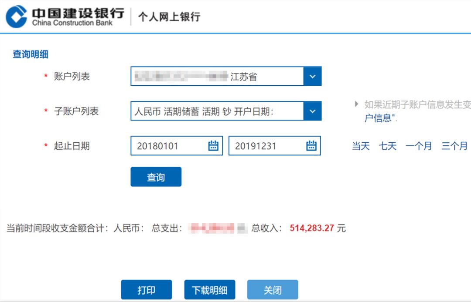The height and width of the screenshot is (302, 471).
Task: Click the 下载明细 download details button
Action: pyautogui.click(x=209, y=289)
